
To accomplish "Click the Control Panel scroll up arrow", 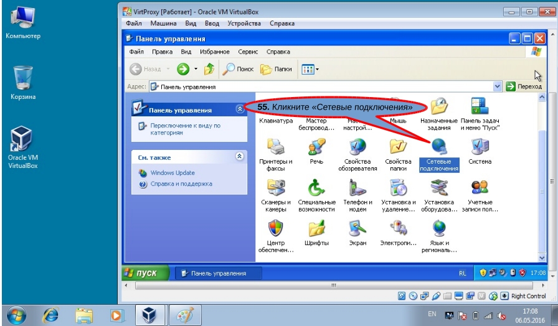I will (x=542, y=96).
